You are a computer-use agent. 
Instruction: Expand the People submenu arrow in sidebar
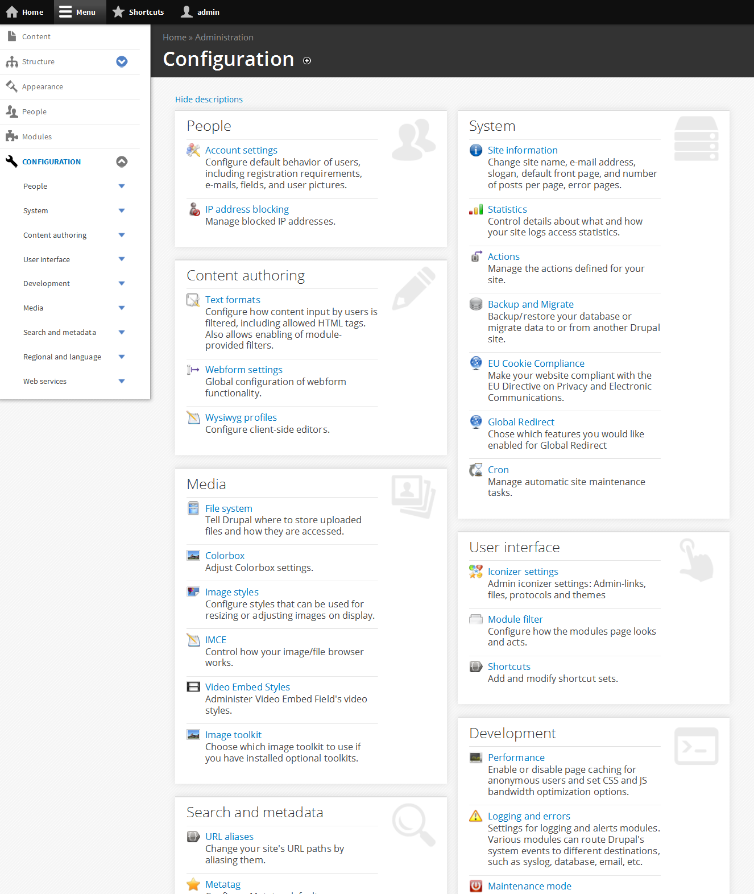click(x=122, y=186)
